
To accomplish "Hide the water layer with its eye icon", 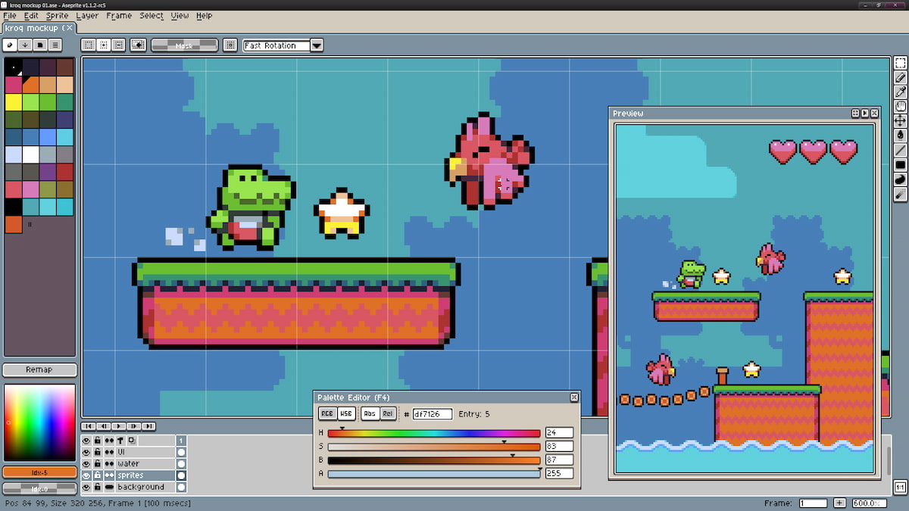I will coord(86,463).
